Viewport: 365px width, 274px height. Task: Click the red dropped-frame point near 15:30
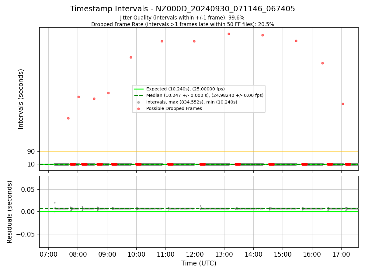[296, 41]
